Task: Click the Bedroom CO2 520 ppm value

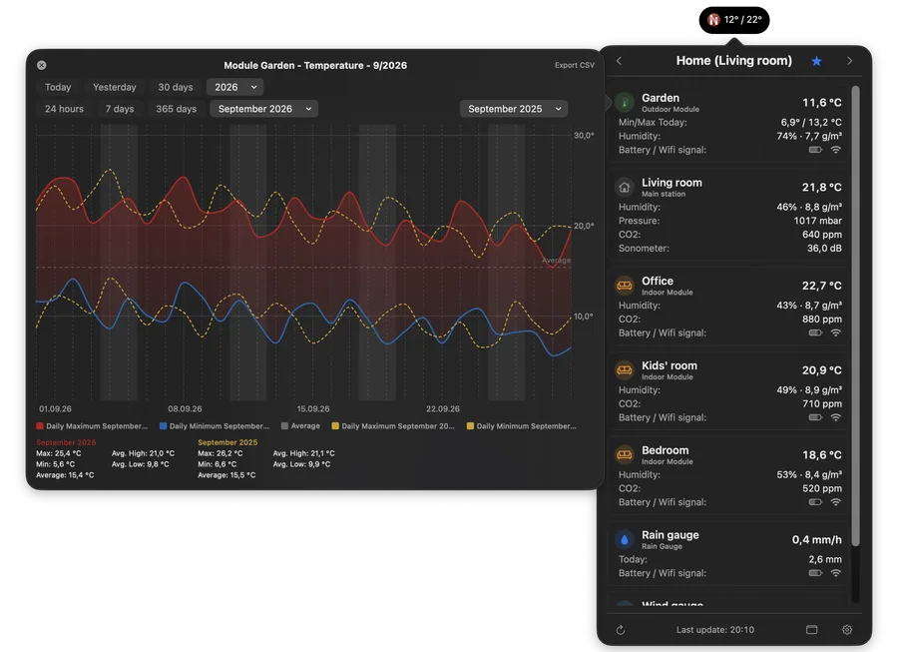Action: click(822, 488)
